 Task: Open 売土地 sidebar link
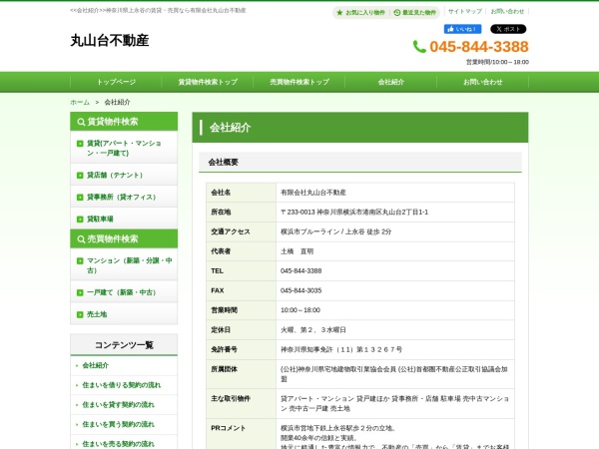click(124, 314)
